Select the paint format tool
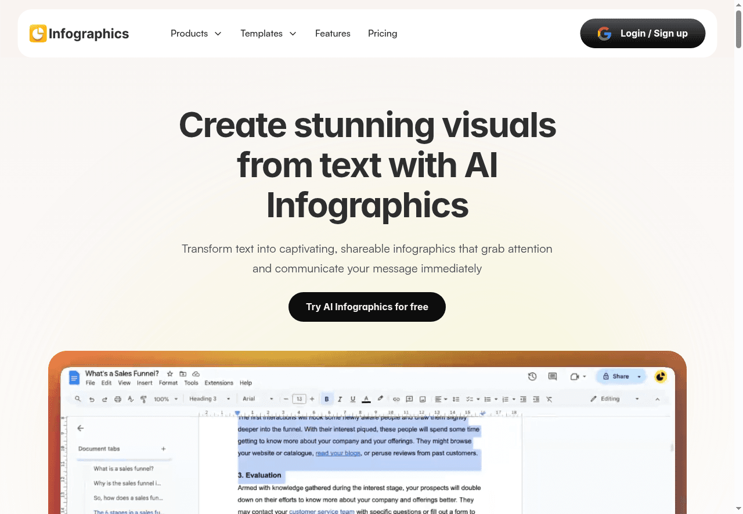Image resolution: width=743 pixels, height=514 pixels. 143,398
